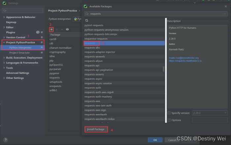
Task: Click the project-level icon beside Project Structure
Action: click(42, 52)
